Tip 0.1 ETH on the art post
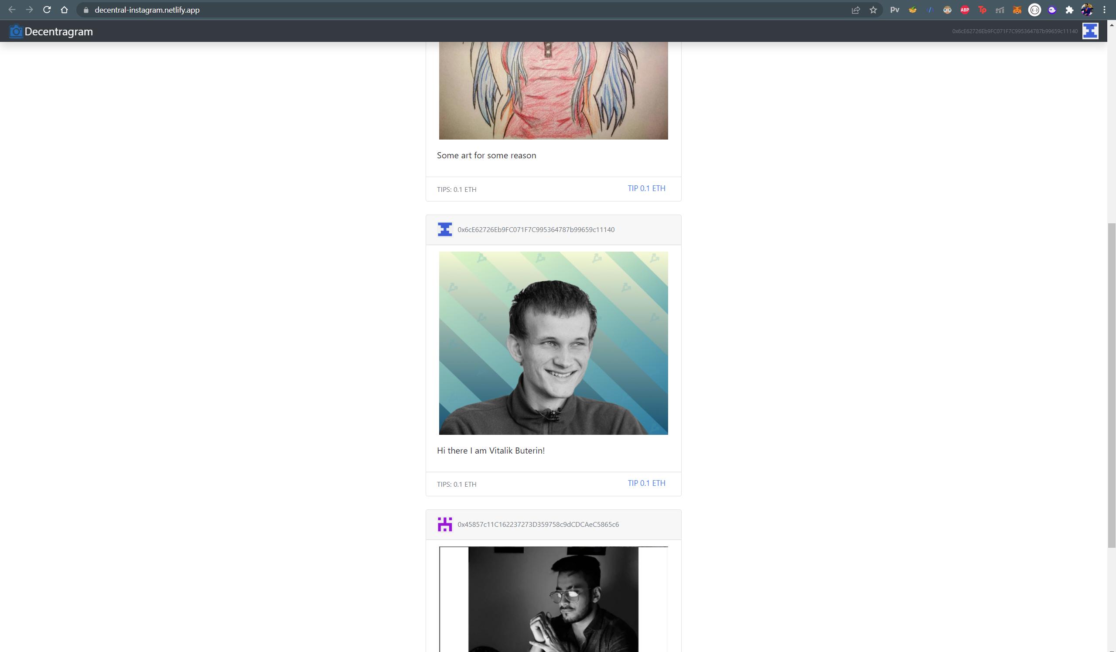The height and width of the screenshot is (652, 1116). click(x=646, y=188)
